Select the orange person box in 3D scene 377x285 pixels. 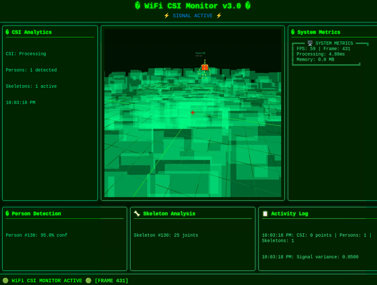[x=205, y=67]
